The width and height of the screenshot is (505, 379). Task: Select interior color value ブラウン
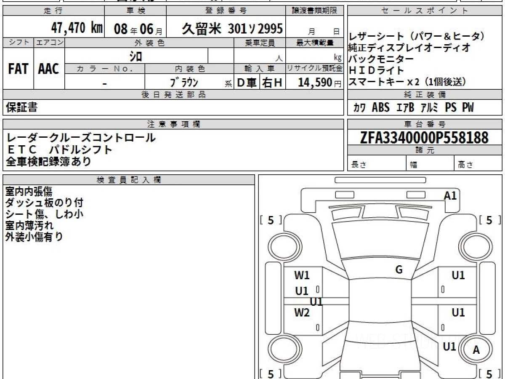pos(184,83)
